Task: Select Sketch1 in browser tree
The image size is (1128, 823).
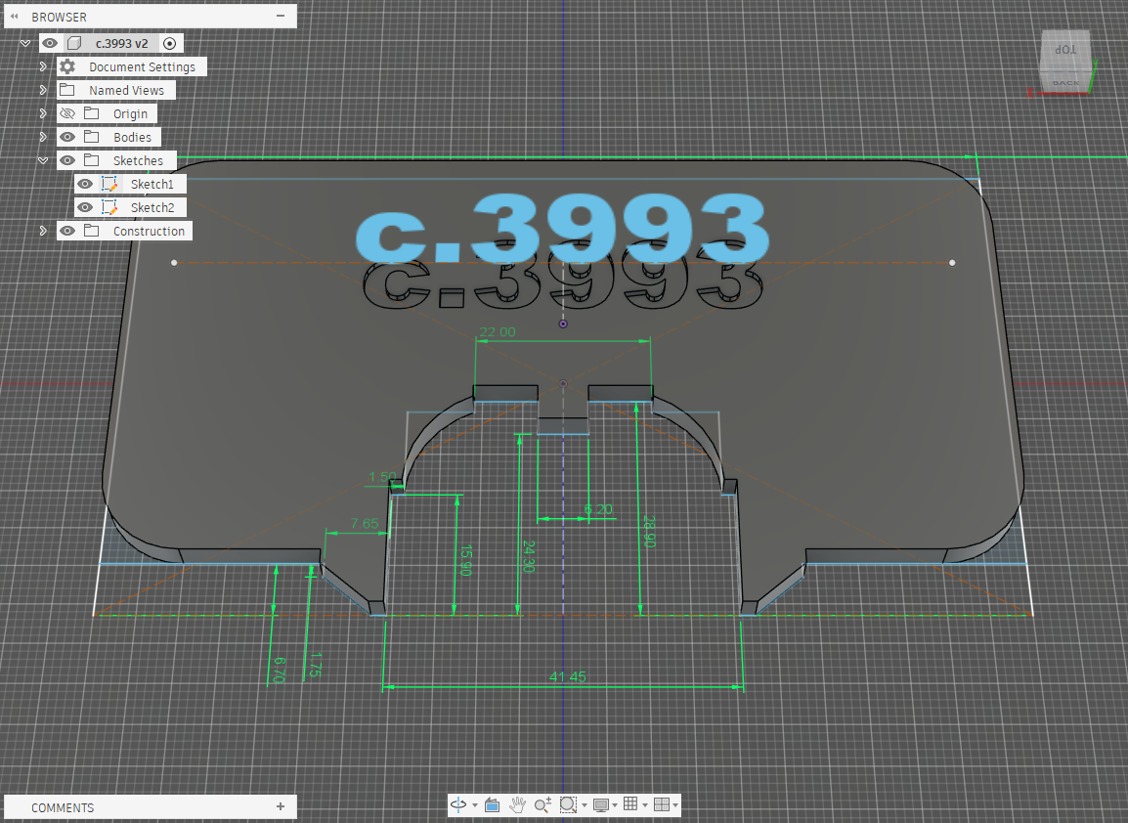Action: coord(152,184)
